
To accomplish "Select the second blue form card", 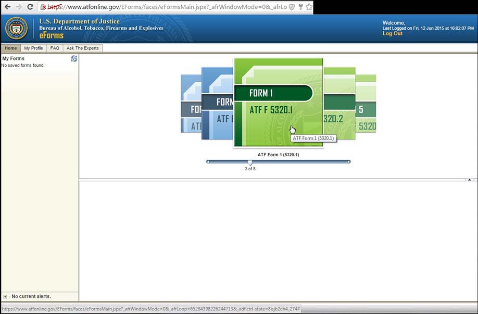I will (x=217, y=104).
